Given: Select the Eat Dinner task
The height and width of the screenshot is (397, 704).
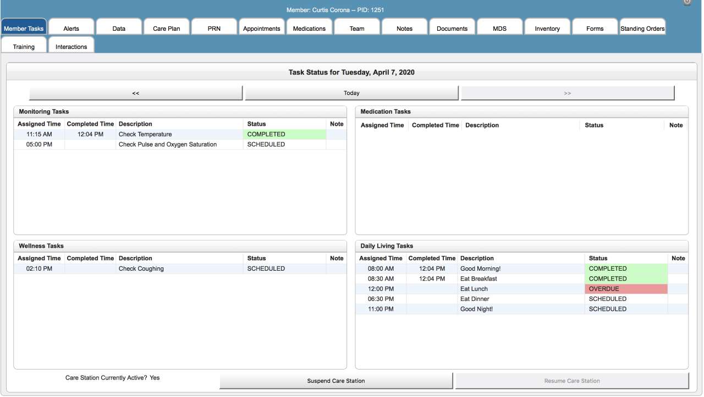Looking at the screenshot, I should (x=522, y=299).
